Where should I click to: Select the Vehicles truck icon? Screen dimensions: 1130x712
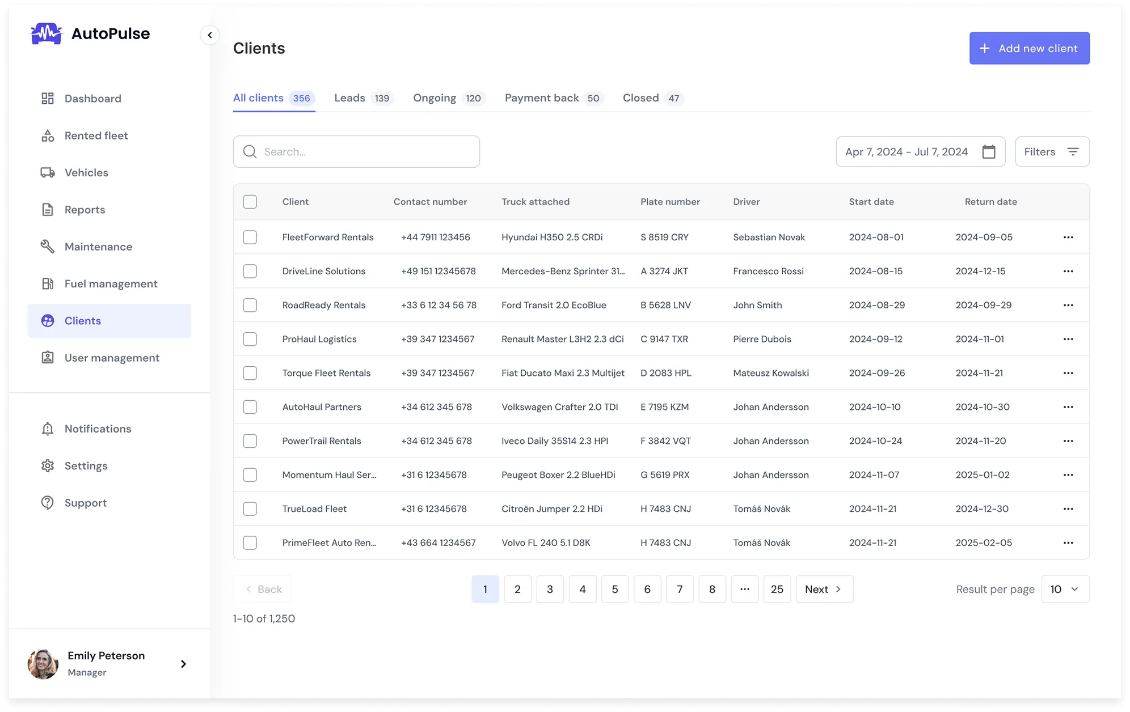tap(48, 173)
